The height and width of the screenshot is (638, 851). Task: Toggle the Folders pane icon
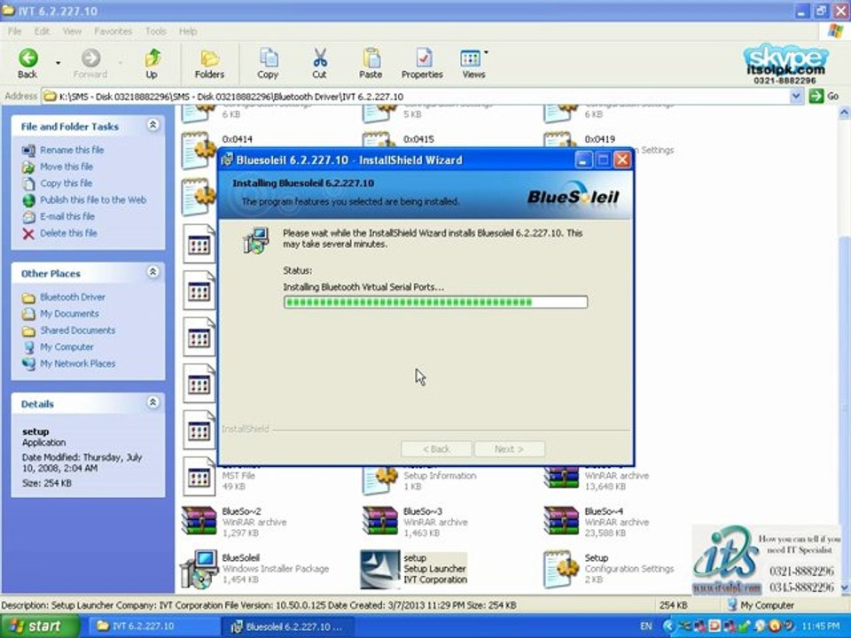(209, 58)
